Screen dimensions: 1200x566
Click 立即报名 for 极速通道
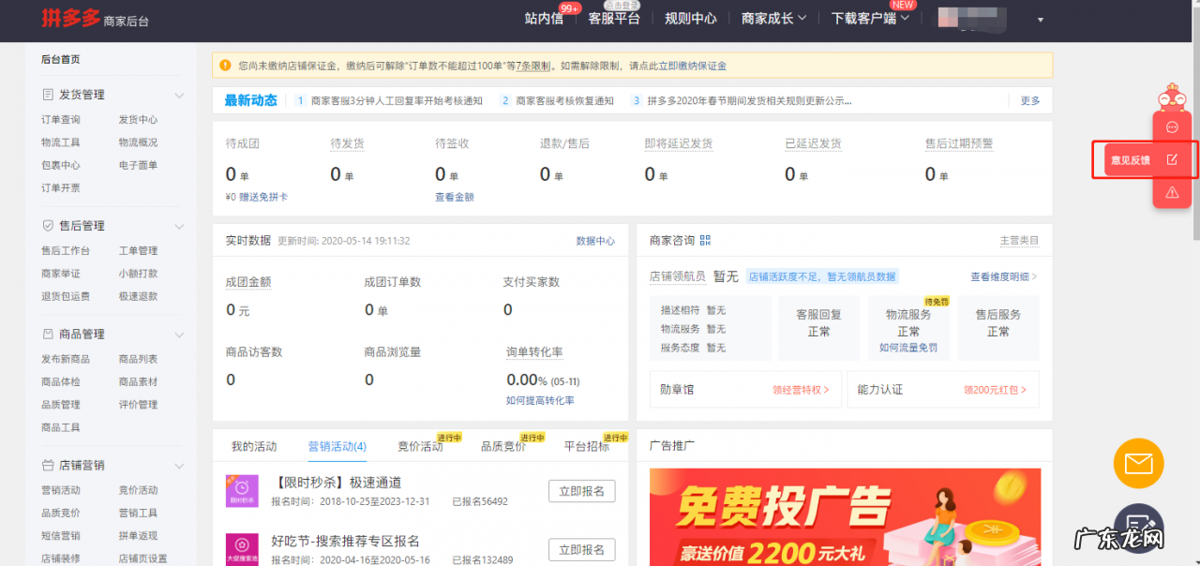tap(581, 491)
